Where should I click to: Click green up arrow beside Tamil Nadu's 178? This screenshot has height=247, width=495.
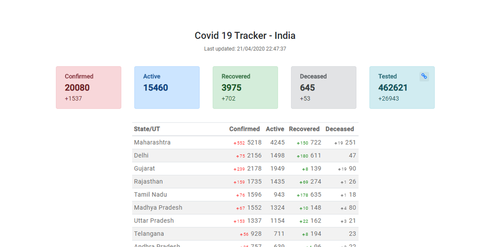click(299, 195)
